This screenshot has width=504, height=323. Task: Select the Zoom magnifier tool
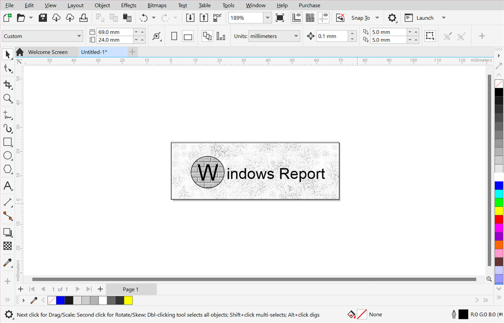[7, 98]
